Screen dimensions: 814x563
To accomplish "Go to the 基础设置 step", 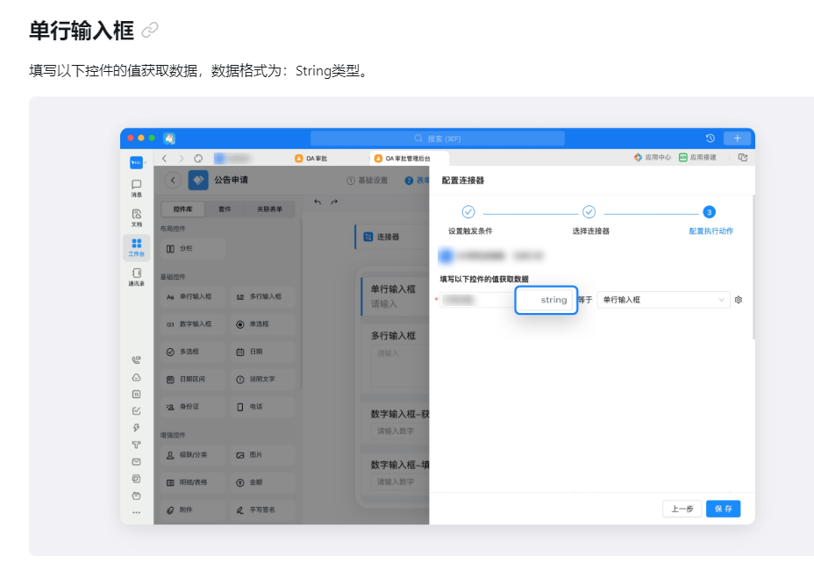I will 367,180.
